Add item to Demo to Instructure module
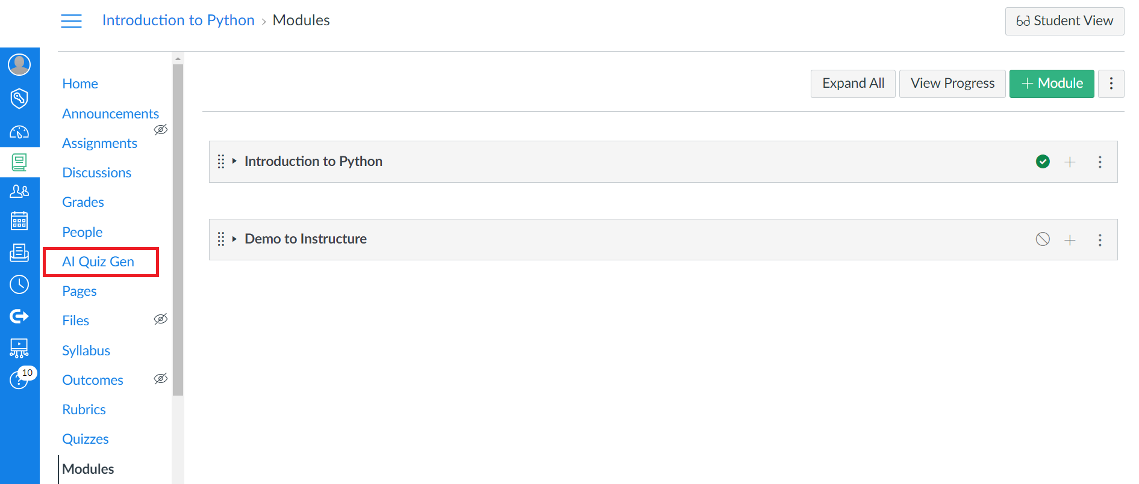The image size is (1139, 484). 1070,240
